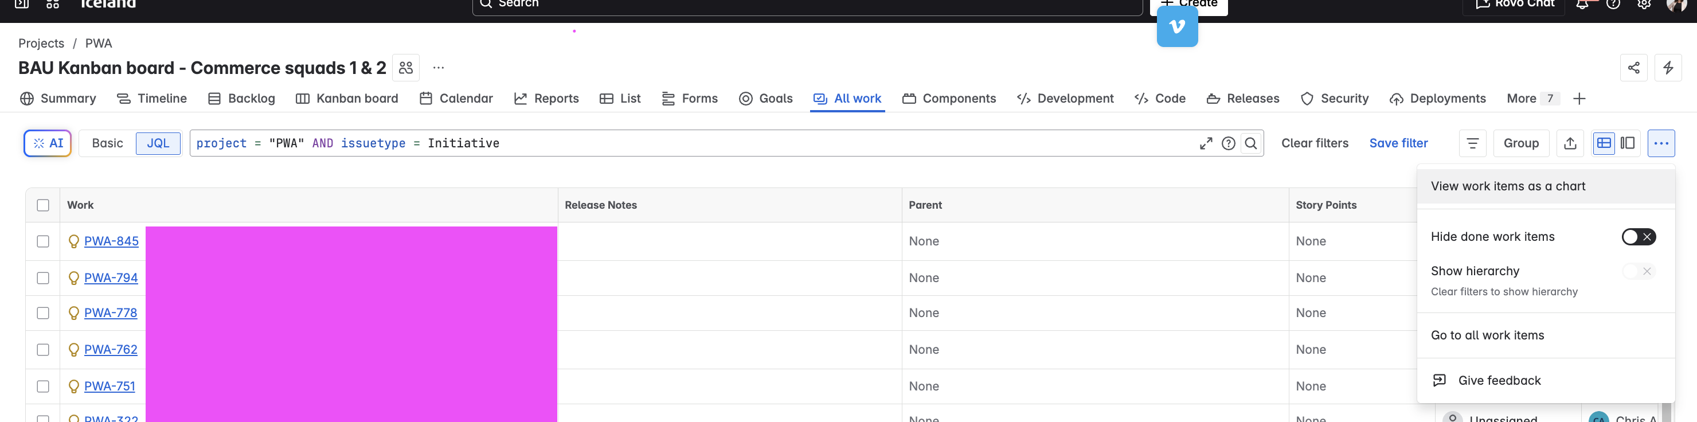Click Clear filters
Screen dimensions: 1697x422
[x=1315, y=143]
